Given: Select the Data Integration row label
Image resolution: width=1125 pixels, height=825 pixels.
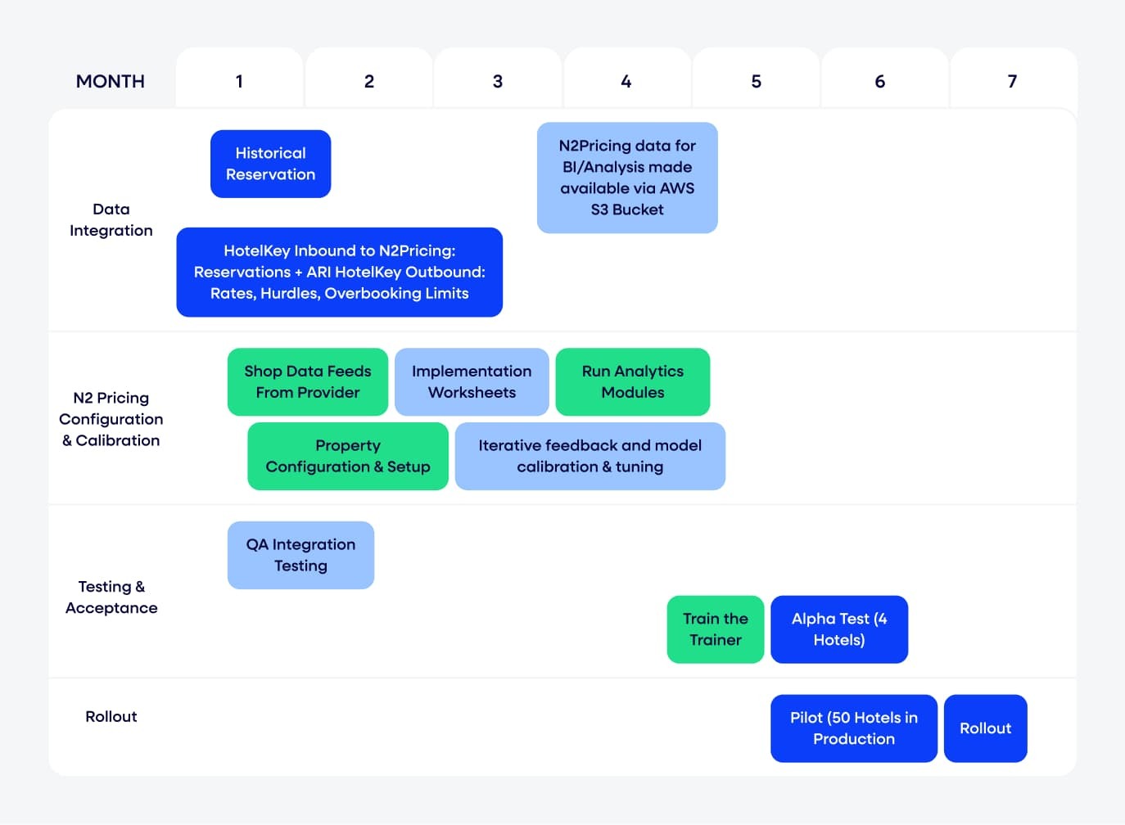Looking at the screenshot, I should (111, 219).
